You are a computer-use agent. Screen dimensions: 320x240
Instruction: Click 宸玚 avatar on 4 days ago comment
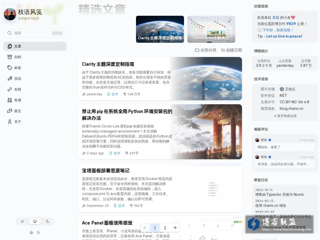pyautogui.click(x=257, y=157)
